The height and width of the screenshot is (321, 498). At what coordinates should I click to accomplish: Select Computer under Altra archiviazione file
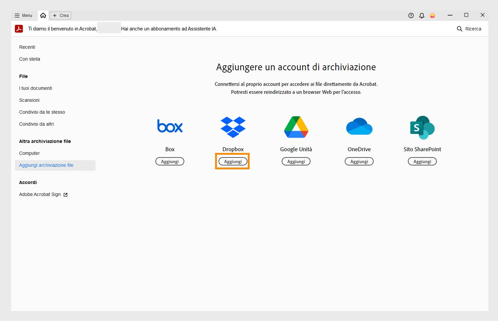[29, 153]
